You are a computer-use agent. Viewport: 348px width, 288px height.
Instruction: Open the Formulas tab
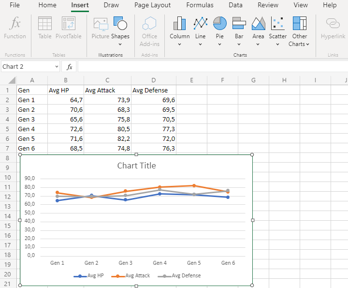coord(200,5)
